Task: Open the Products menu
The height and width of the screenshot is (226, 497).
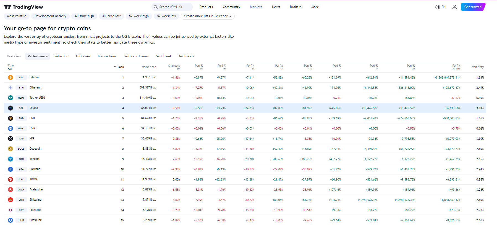Action: click(x=206, y=7)
